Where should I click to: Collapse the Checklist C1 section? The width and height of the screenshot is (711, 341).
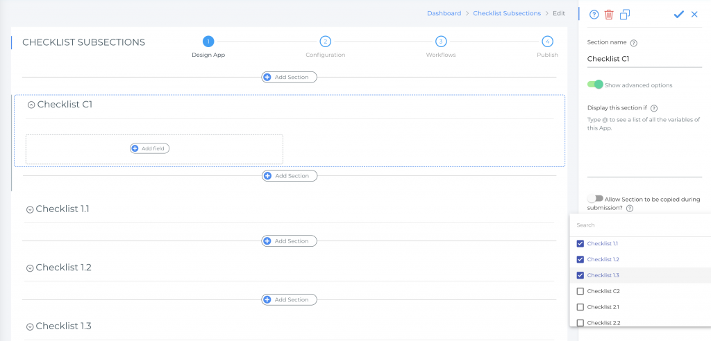coord(31,105)
